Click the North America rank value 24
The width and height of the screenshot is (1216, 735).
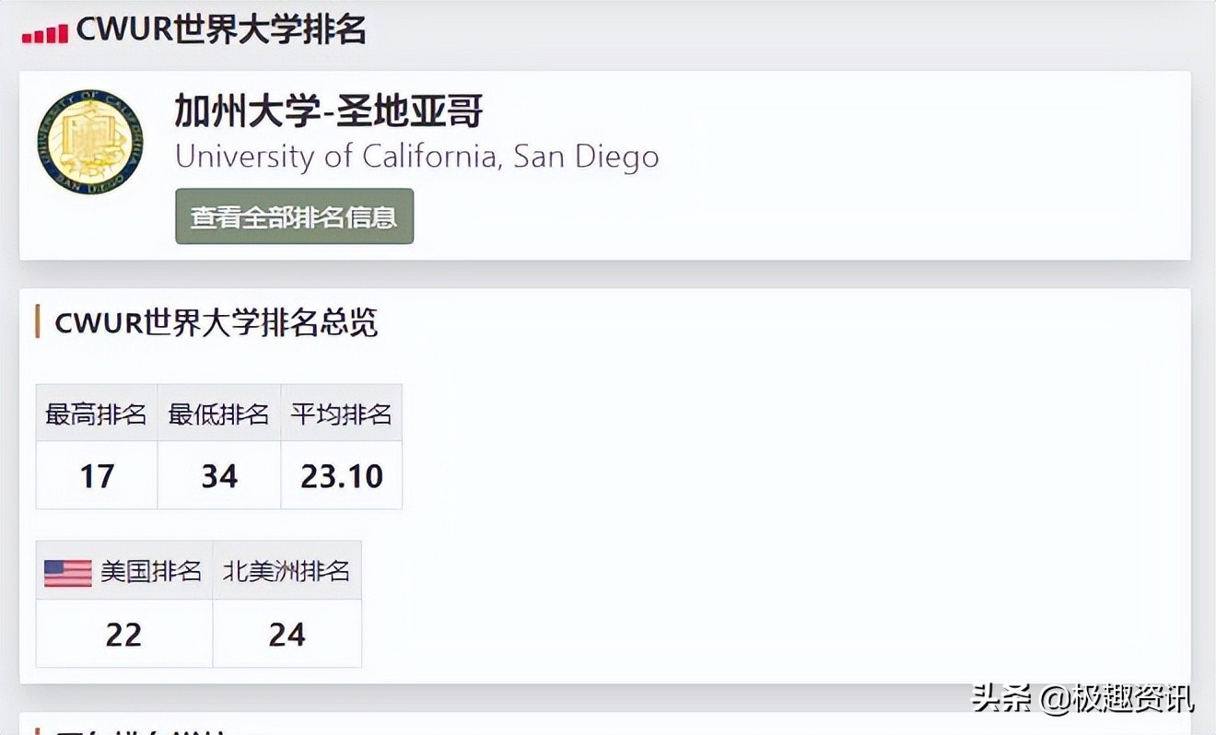(x=286, y=634)
